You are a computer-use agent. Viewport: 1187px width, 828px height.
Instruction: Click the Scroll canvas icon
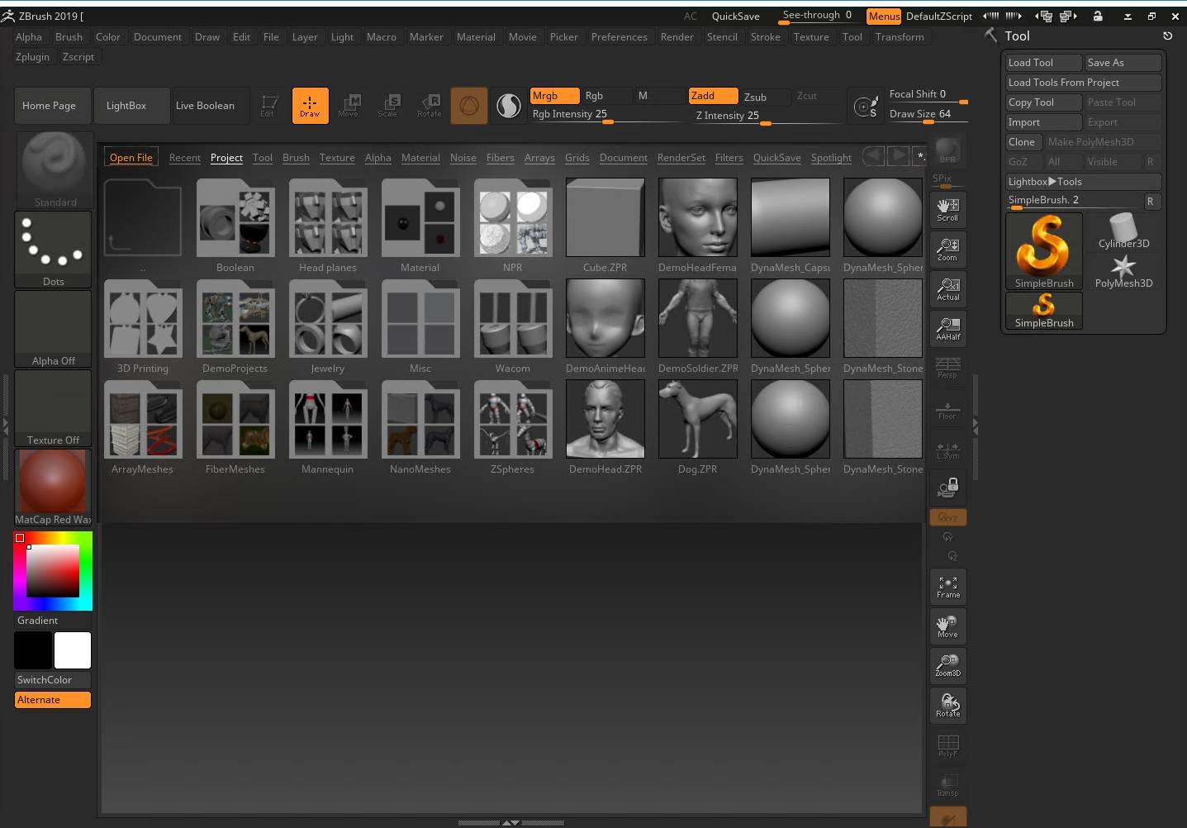click(x=947, y=210)
